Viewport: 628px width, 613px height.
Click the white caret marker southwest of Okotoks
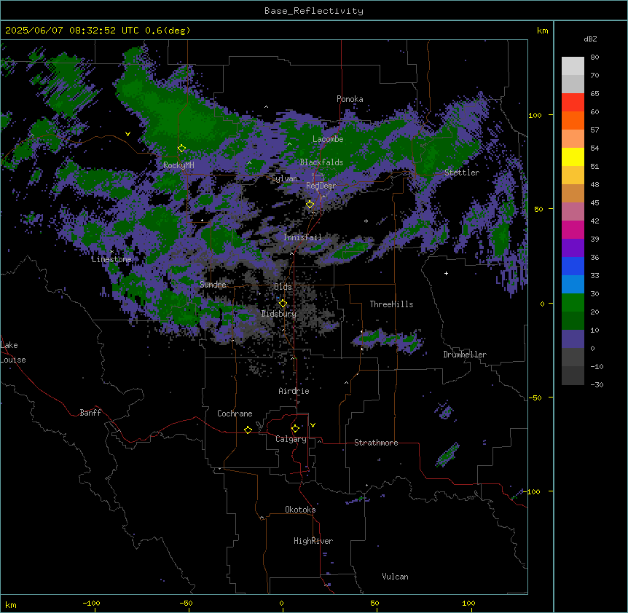click(x=262, y=518)
